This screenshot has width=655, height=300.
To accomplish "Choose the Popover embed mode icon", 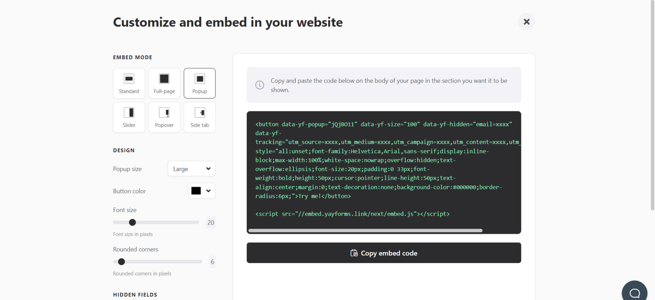I will point(164,113).
